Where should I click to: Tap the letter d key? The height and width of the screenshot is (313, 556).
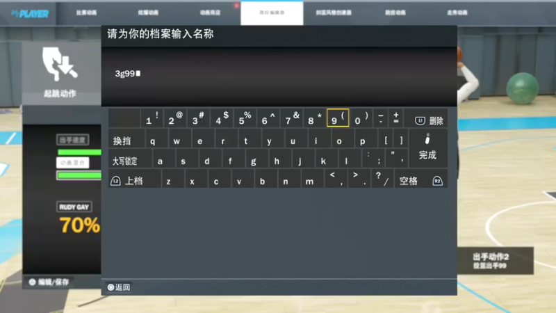coord(211,159)
